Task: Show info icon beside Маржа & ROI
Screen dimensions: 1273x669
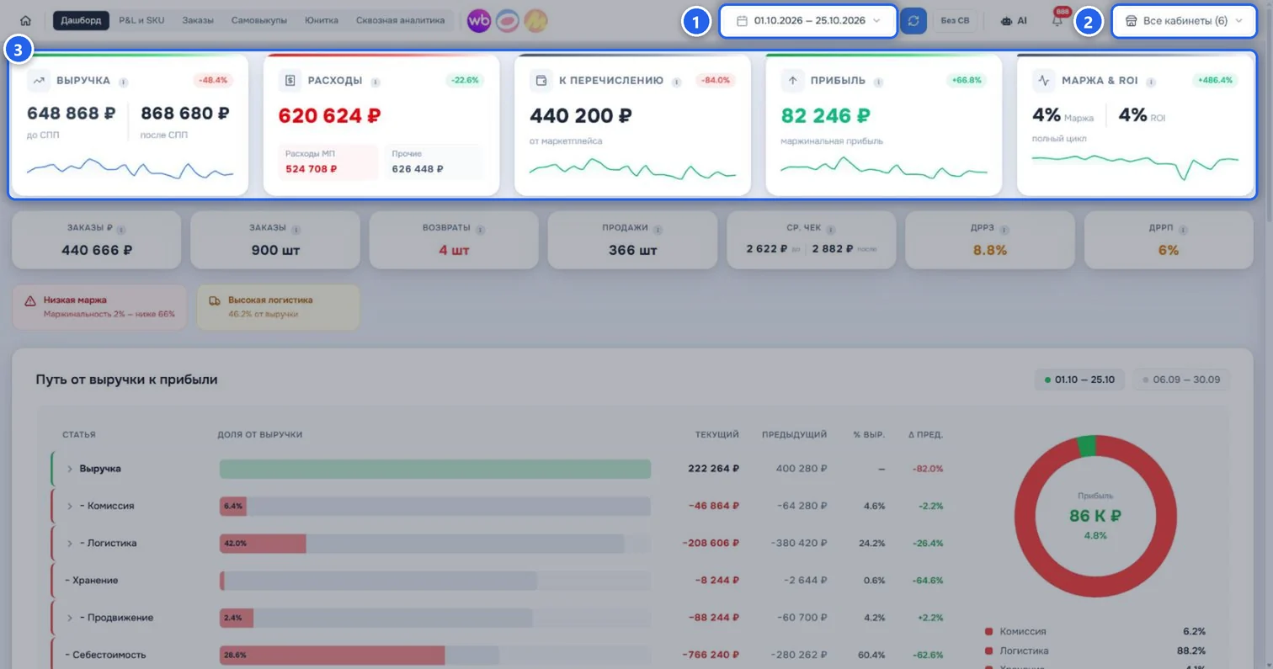Action: click(1151, 82)
